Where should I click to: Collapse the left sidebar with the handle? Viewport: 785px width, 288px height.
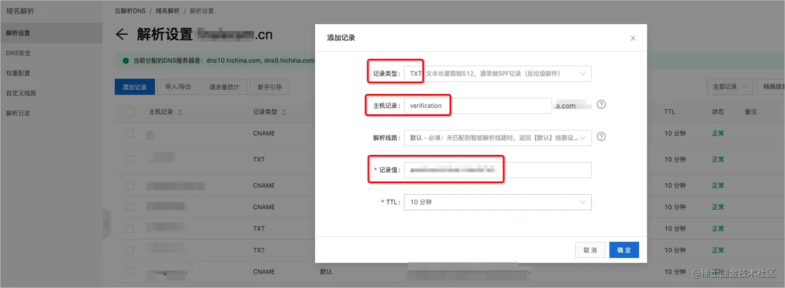[106, 224]
